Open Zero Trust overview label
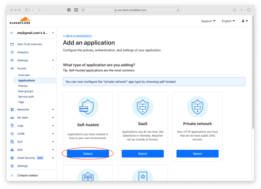Image resolution: width=261 pixels, height=189 pixels. click(30, 44)
